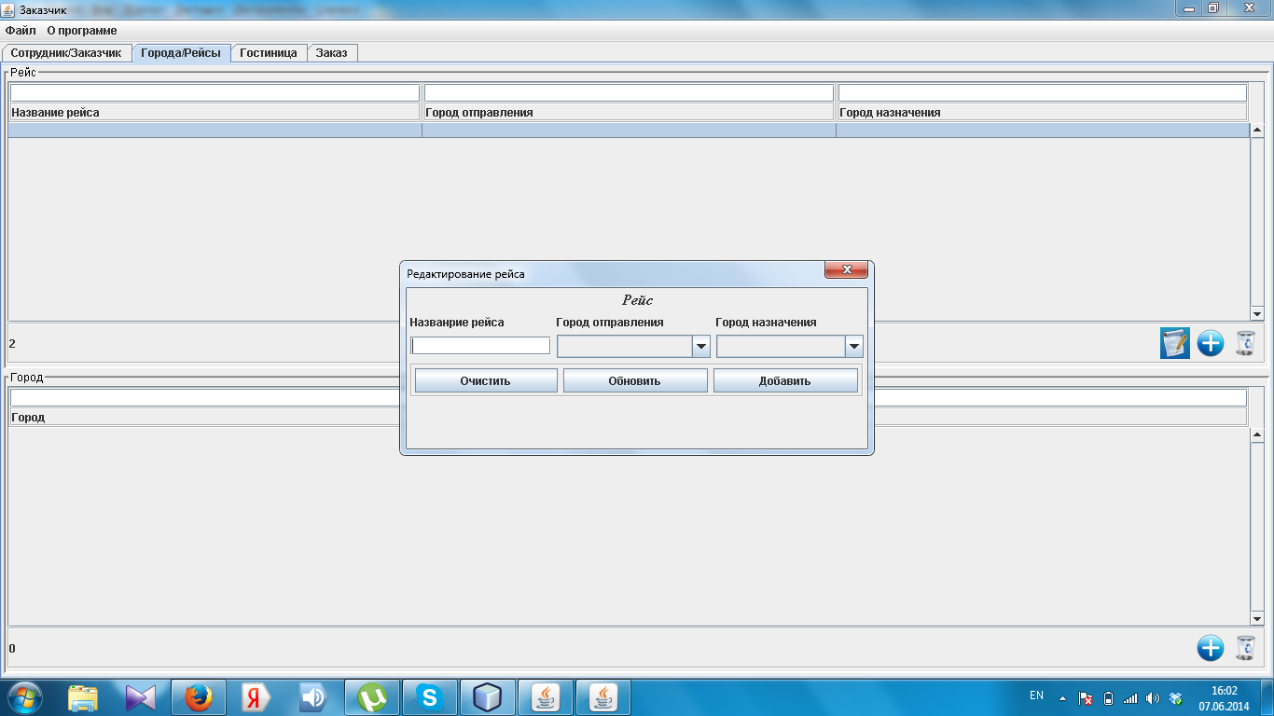
Task: Click the Добавить button
Action: pos(785,380)
